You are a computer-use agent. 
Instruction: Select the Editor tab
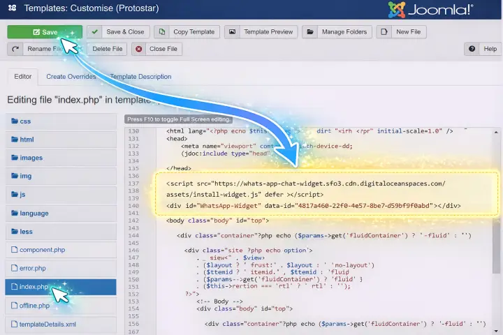pos(23,77)
